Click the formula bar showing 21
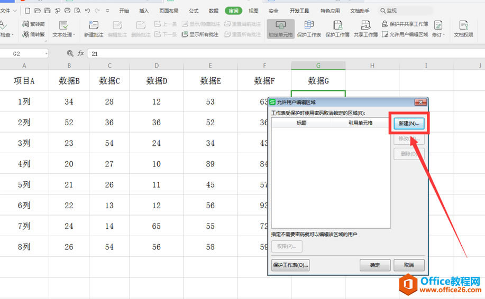Viewport: 485px width, 299px height. pos(286,53)
